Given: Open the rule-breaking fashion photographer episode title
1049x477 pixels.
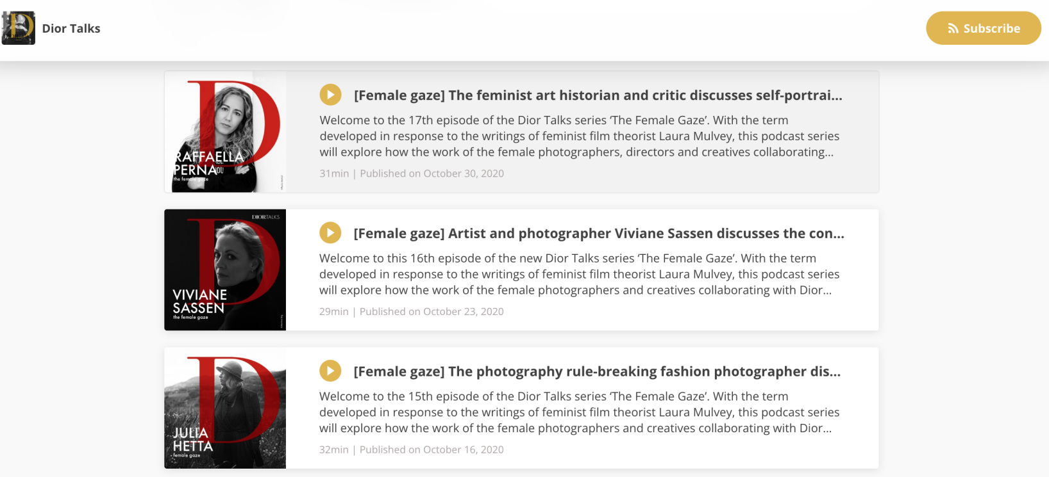Looking at the screenshot, I should 596,372.
